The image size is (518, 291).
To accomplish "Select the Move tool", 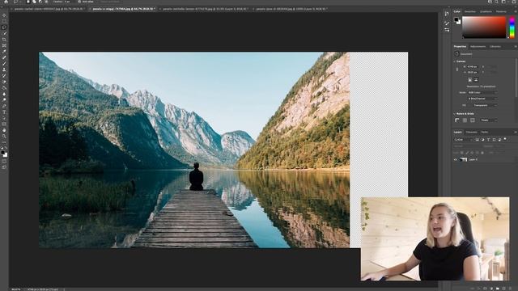I will click(x=4, y=15).
